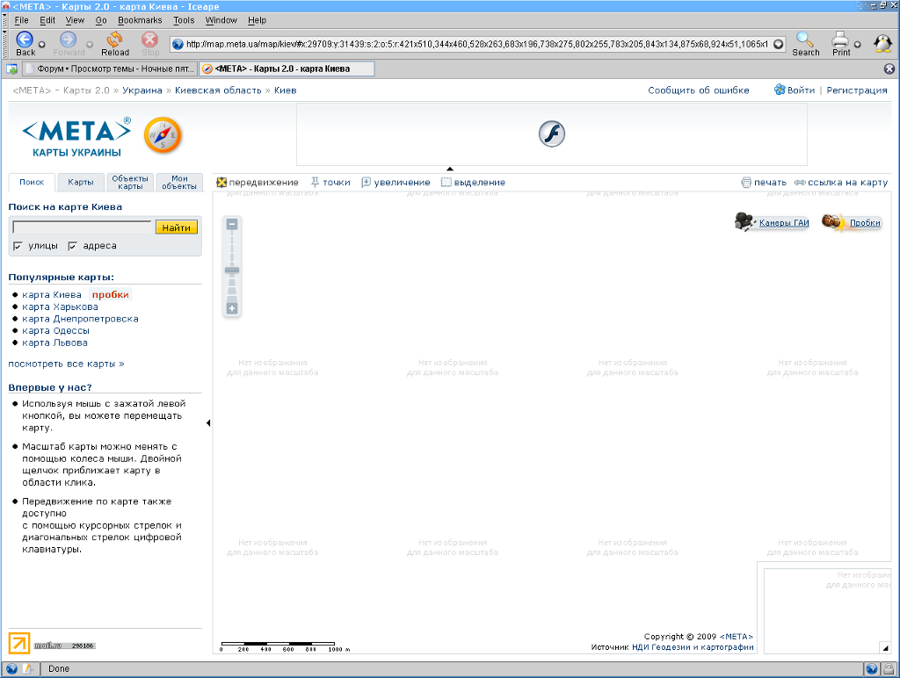Viewport: 900px width, 678px height.
Task: Toggle the улицы checkbox
Action: click(x=18, y=246)
